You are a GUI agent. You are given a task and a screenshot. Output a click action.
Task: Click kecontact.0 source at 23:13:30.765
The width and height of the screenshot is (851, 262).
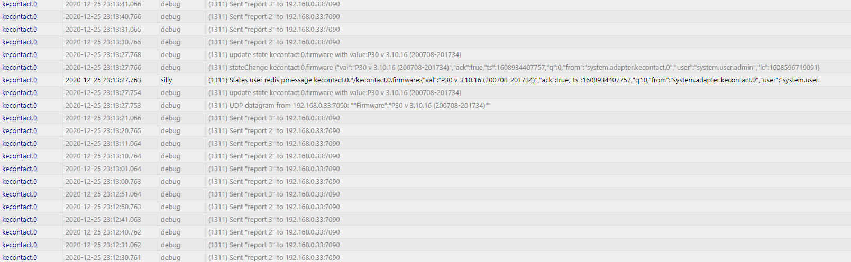click(20, 42)
